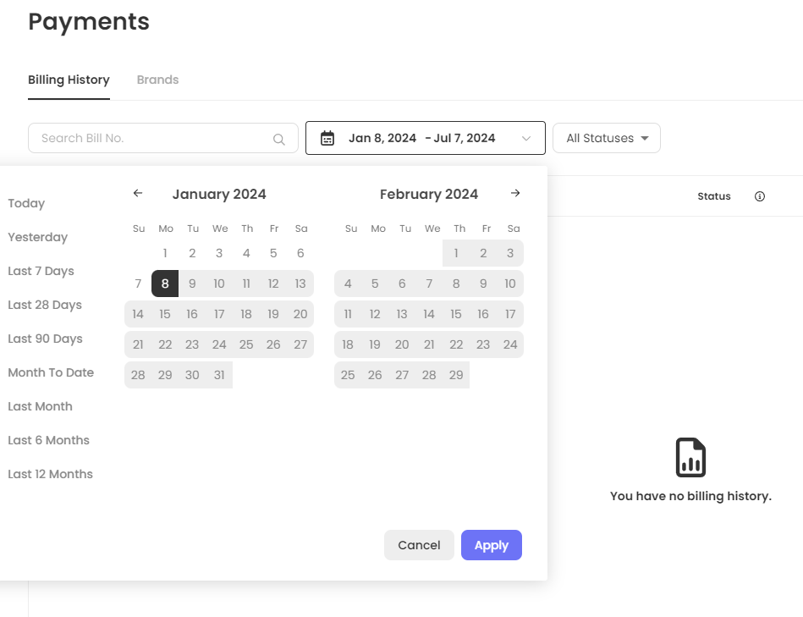Switch to the Brands tab
Image resolution: width=803 pixels, height=617 pixels.
click(157, 80)
